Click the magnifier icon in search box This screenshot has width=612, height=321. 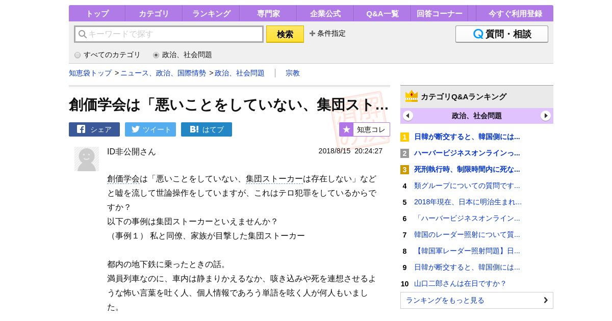(x=83, y=34)
